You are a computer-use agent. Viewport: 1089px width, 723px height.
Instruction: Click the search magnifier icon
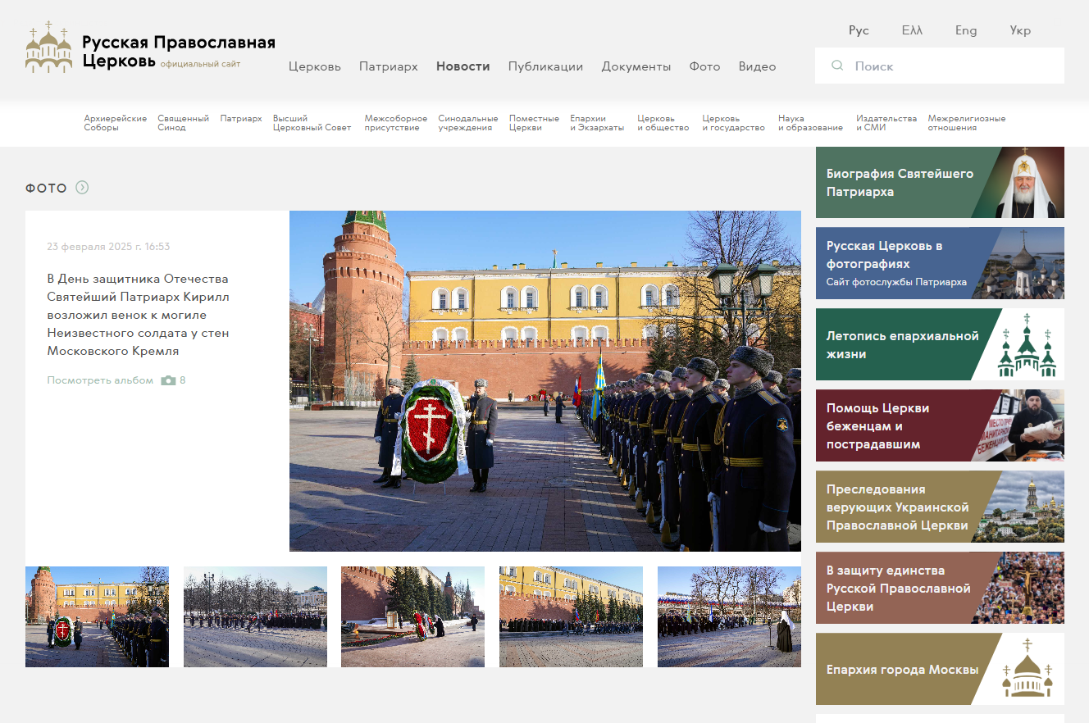click(837, 66)
